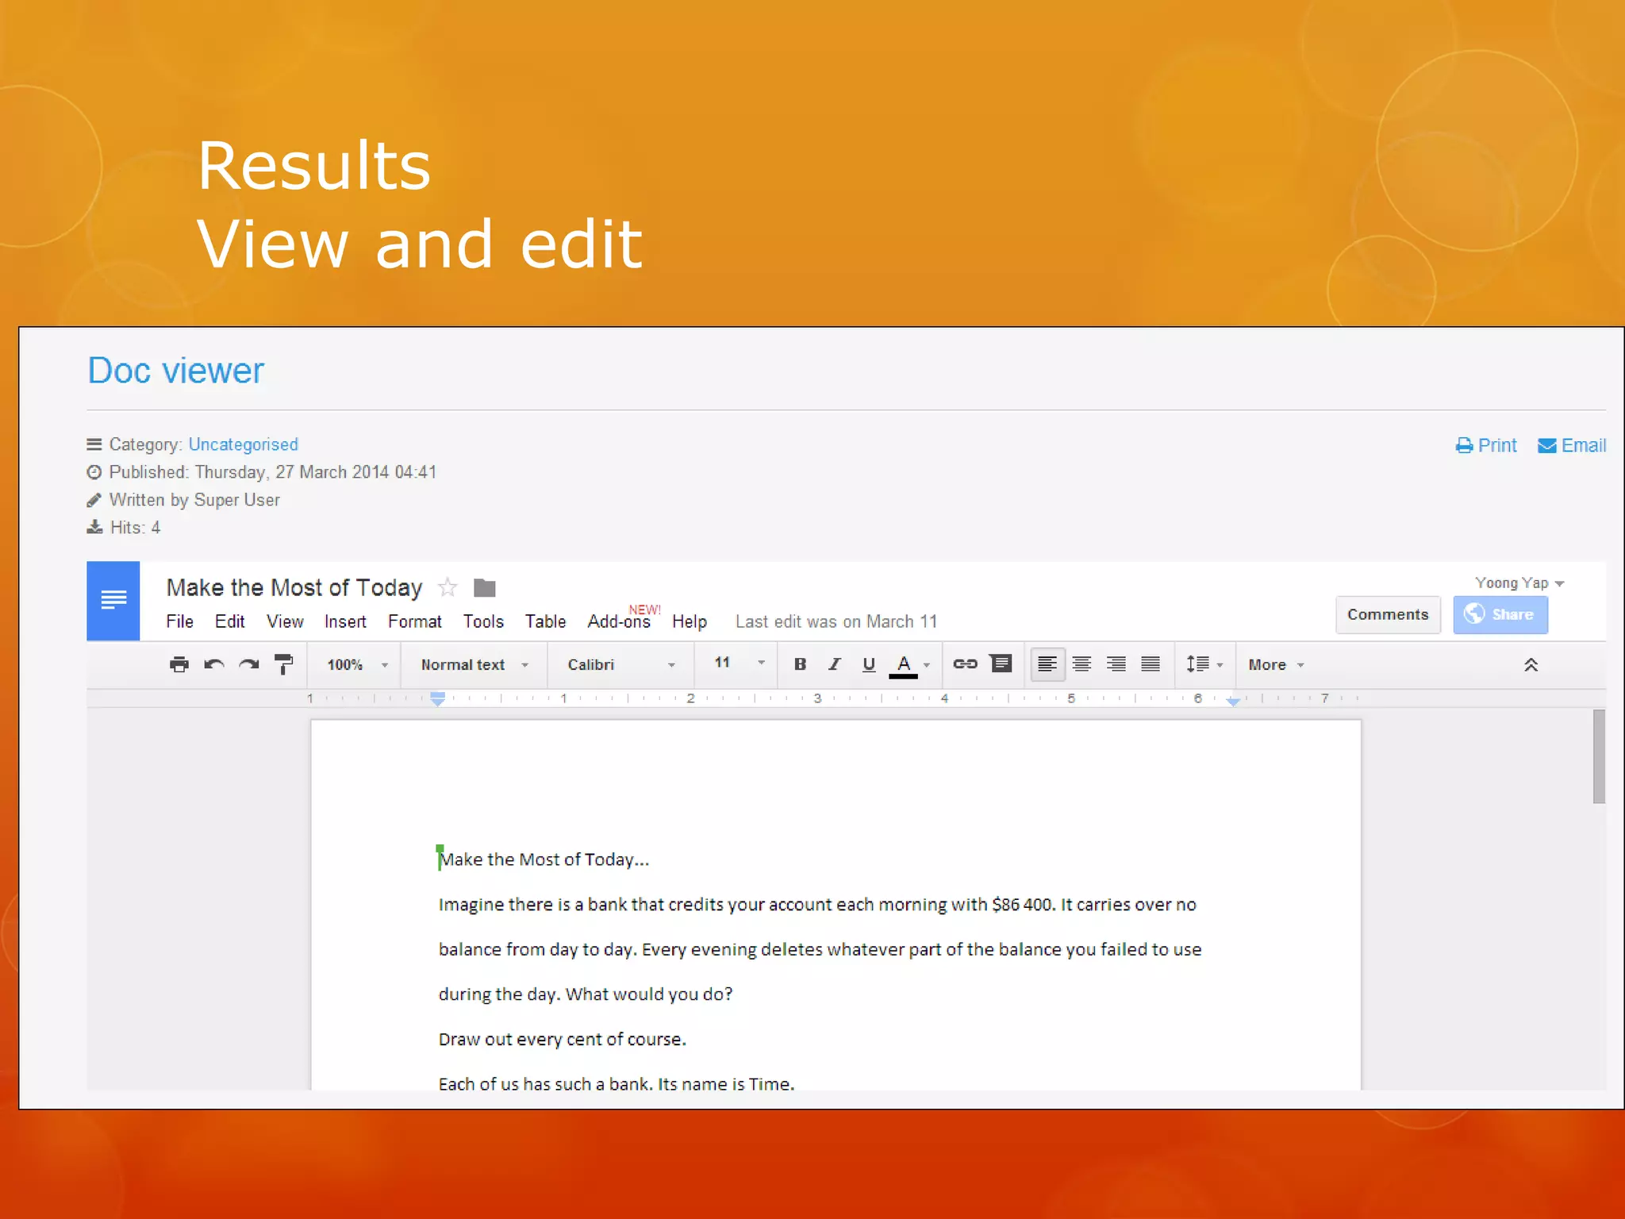
Task: Click the vertical scrollbar of the document
Action: [x=1599, y=756]
